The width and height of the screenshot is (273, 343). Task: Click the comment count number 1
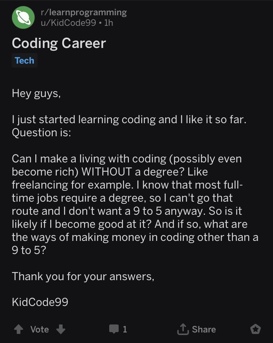tap(124, 329)
